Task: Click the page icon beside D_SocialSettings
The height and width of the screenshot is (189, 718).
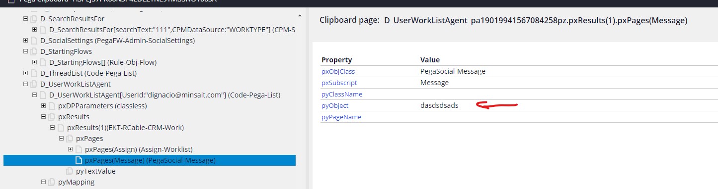Action: 34,41
